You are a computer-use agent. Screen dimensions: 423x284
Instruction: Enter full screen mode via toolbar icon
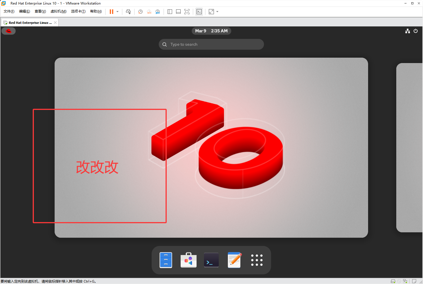point(187,12)
